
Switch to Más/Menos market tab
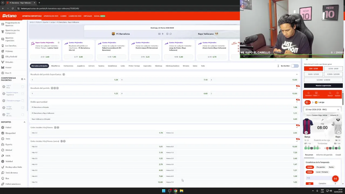(56, 66)
